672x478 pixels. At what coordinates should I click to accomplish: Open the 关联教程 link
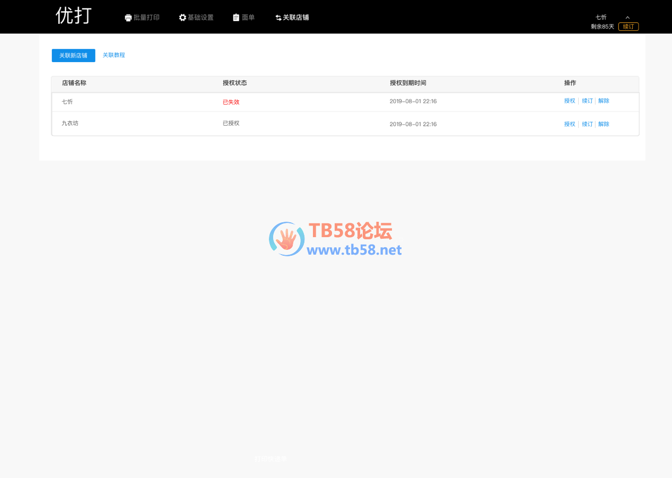(x=114, y=55)
